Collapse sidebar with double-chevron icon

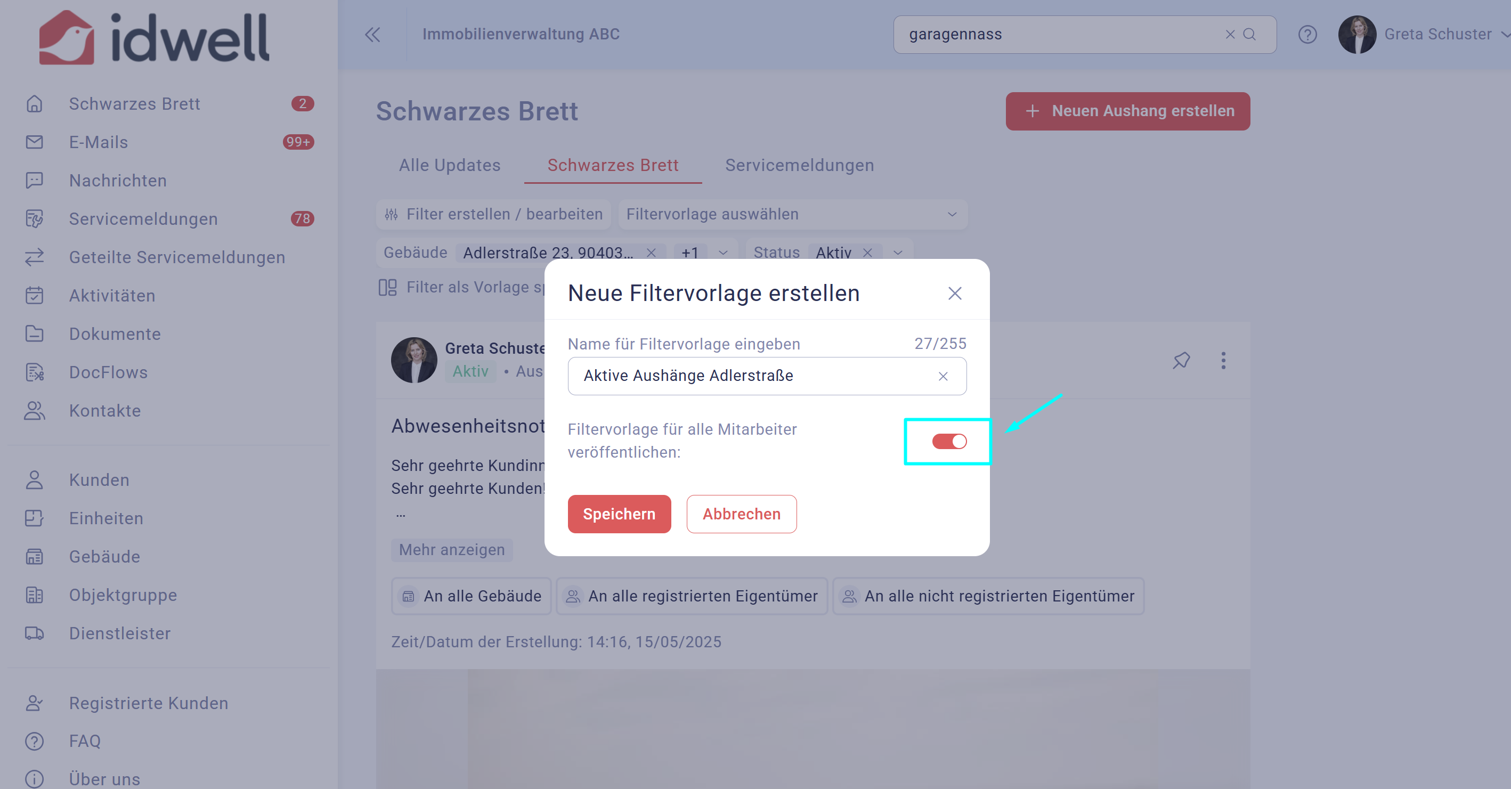click(x=372, y=35)
